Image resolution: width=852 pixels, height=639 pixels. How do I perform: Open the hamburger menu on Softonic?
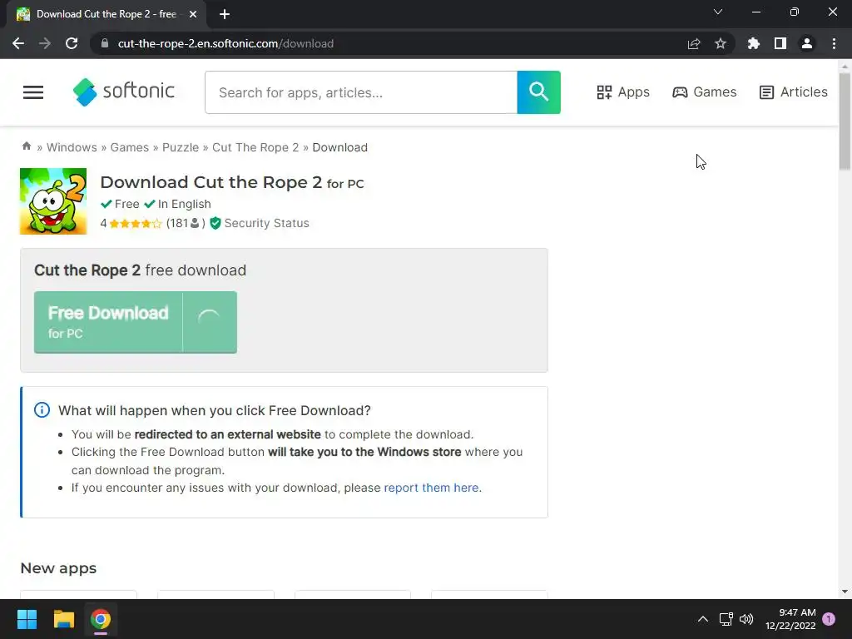coord(33,92)
